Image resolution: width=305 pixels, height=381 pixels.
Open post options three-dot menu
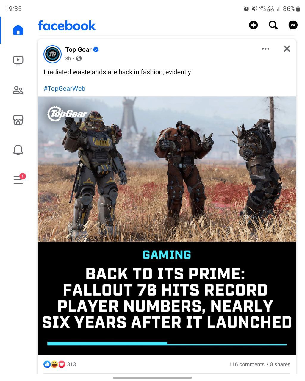tap(265, 49)
